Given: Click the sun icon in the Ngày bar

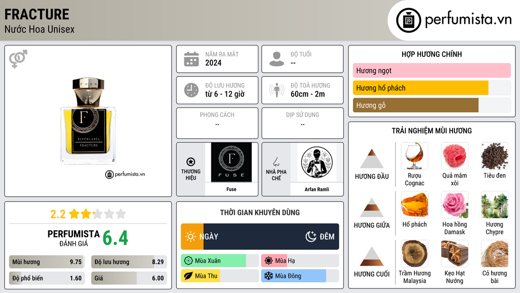Looking at the screenshot, I should [191, 237].
